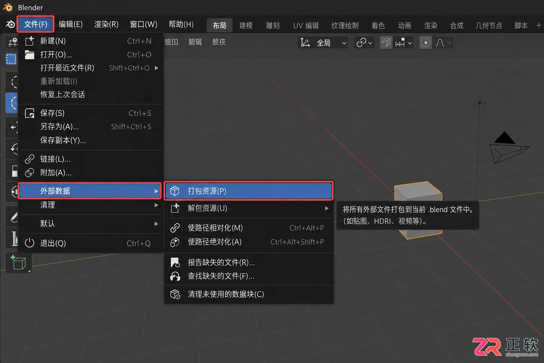Expand the 清理 submenu
The height and width of the screenshot is (363, 544).
[91, 205]
